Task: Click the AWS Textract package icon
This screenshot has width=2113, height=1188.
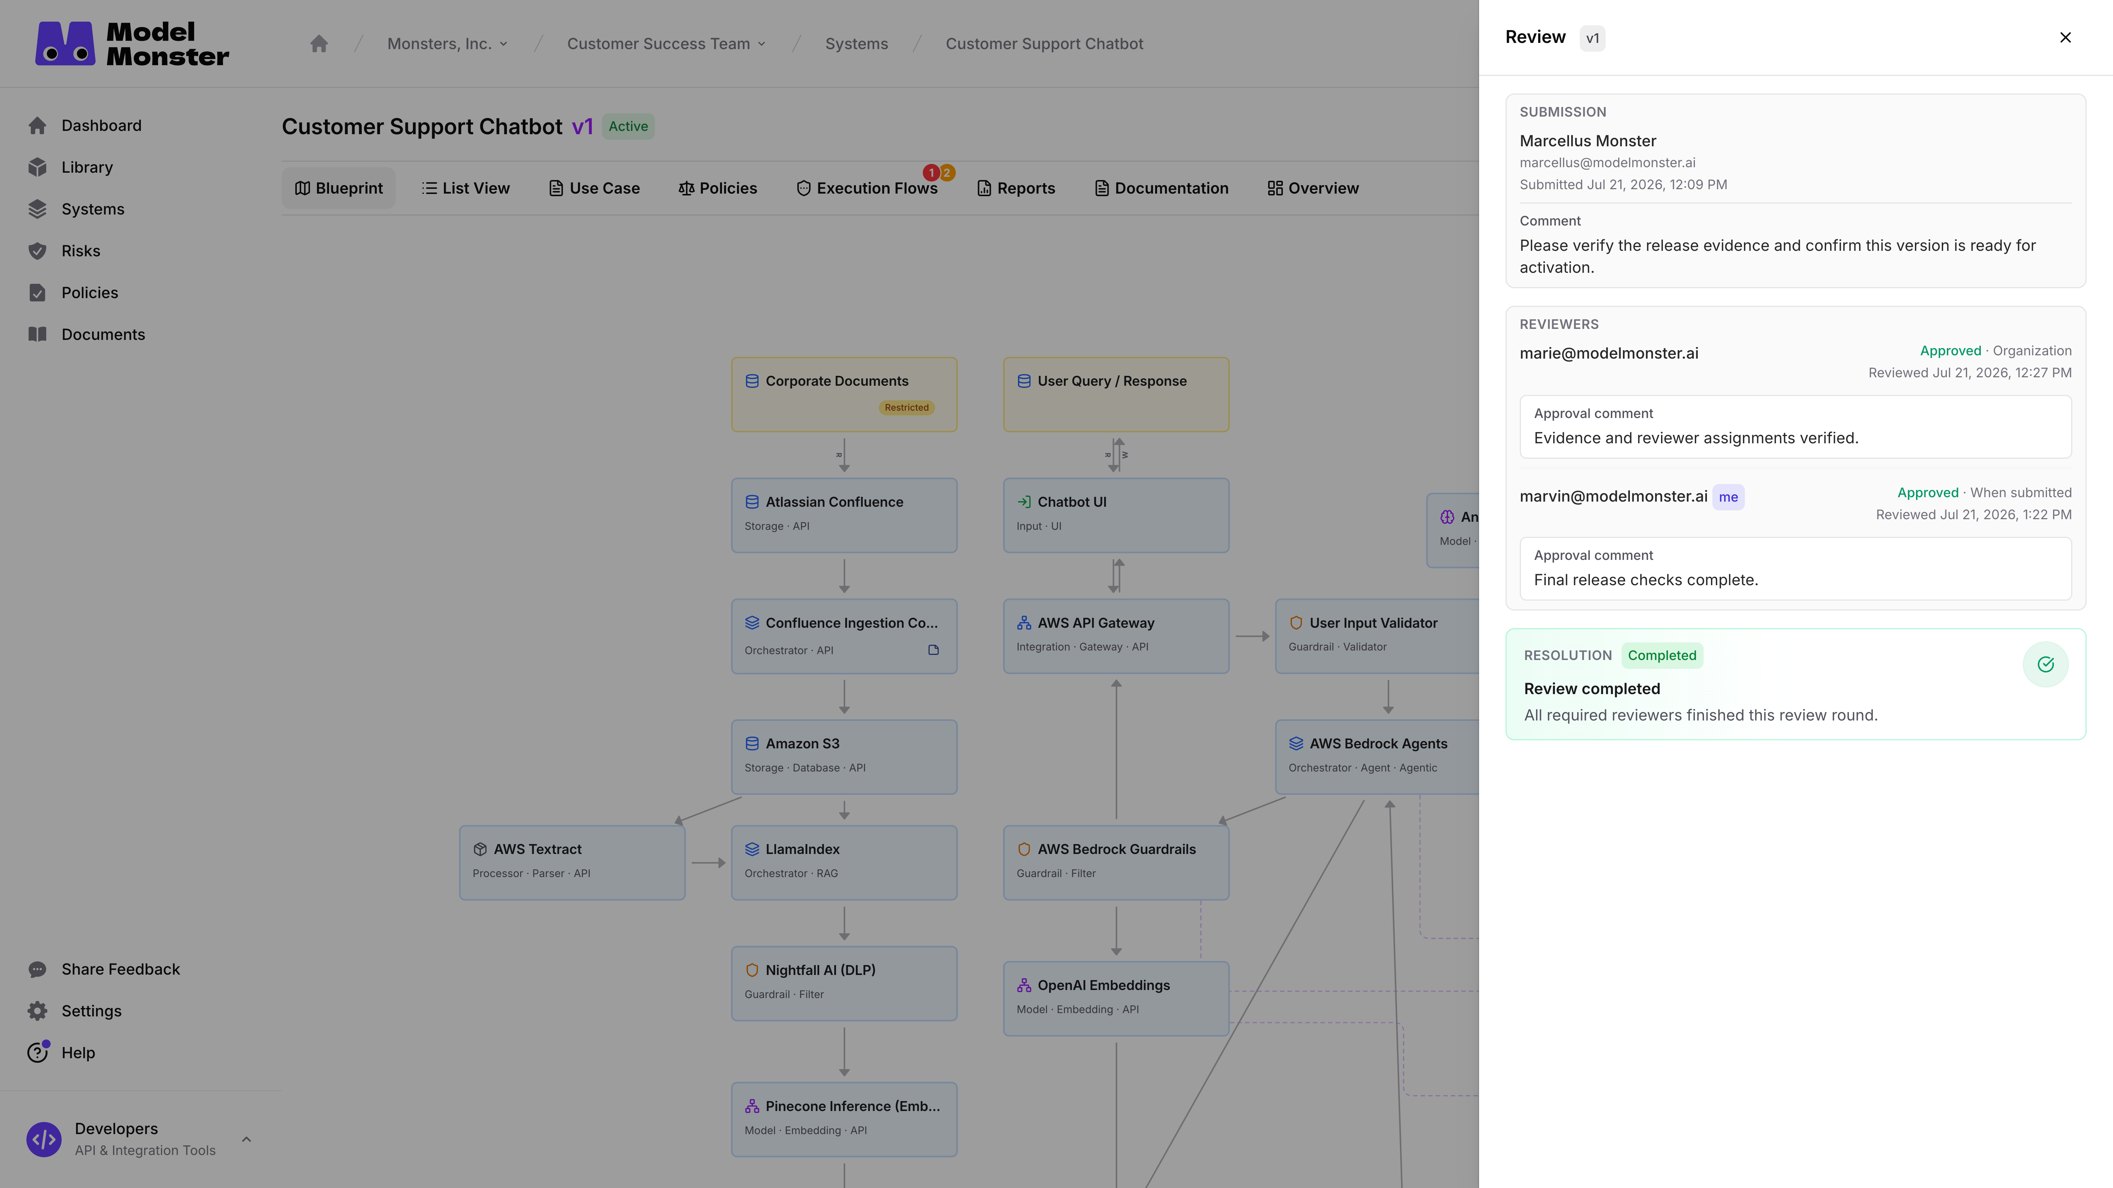Action: [481, 850]
